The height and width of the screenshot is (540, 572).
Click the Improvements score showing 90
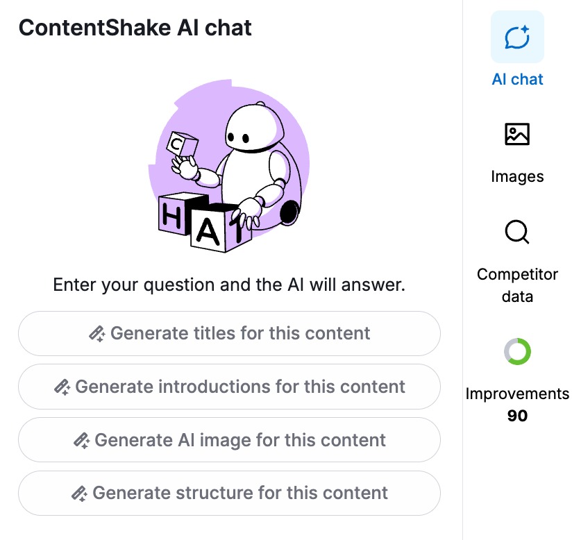tap(517, 416)
